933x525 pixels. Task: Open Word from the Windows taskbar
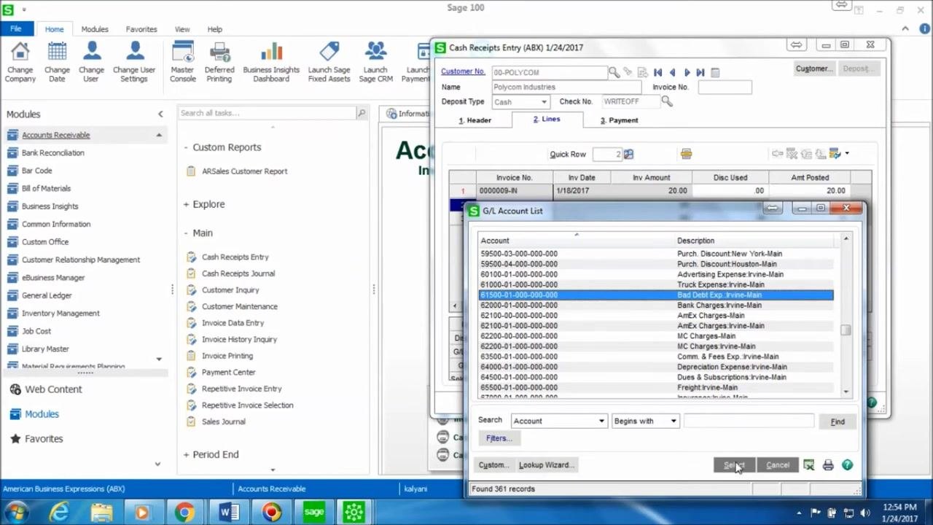click(229, 512)
